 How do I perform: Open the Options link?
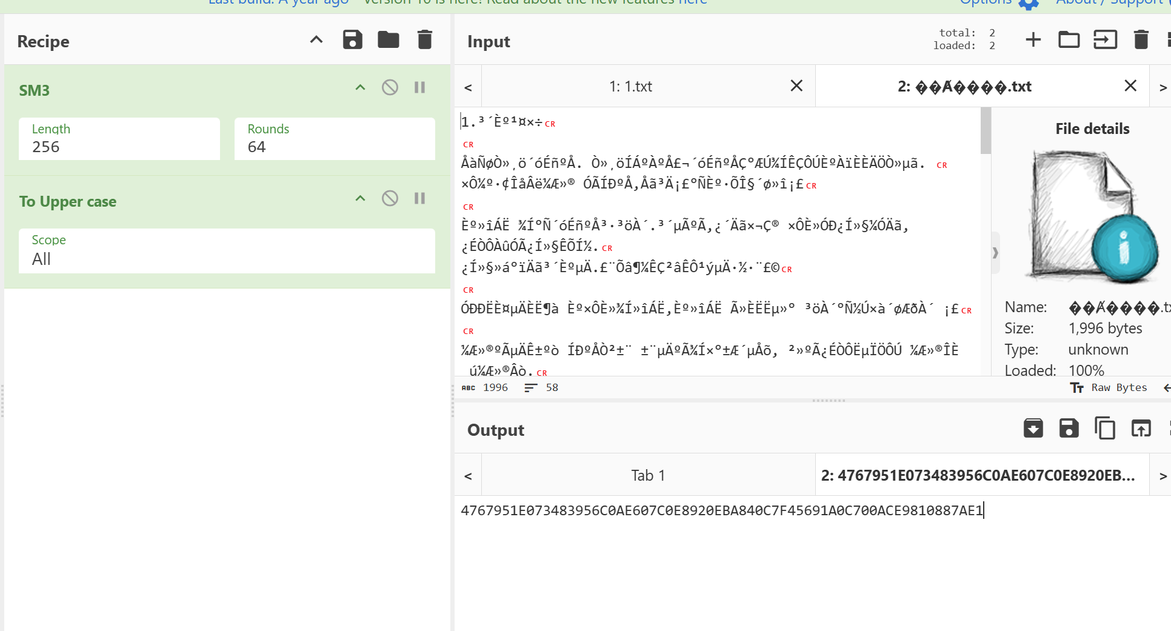(x=986, y=2)
